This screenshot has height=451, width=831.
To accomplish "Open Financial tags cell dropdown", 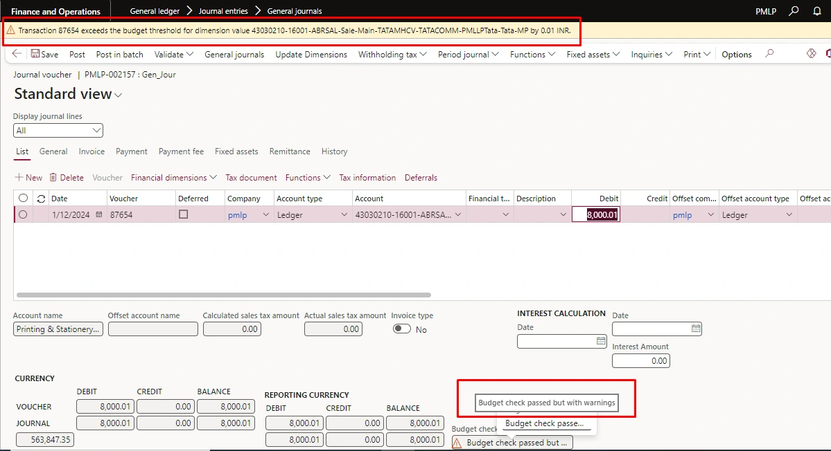I will (x=505, y=214).
